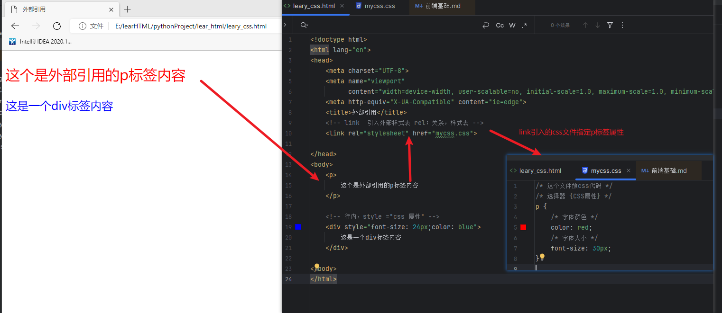Go to previous occurrence arrow

point(585,25)
